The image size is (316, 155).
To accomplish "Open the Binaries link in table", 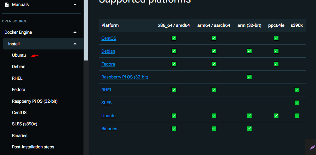I will (109, 129).
